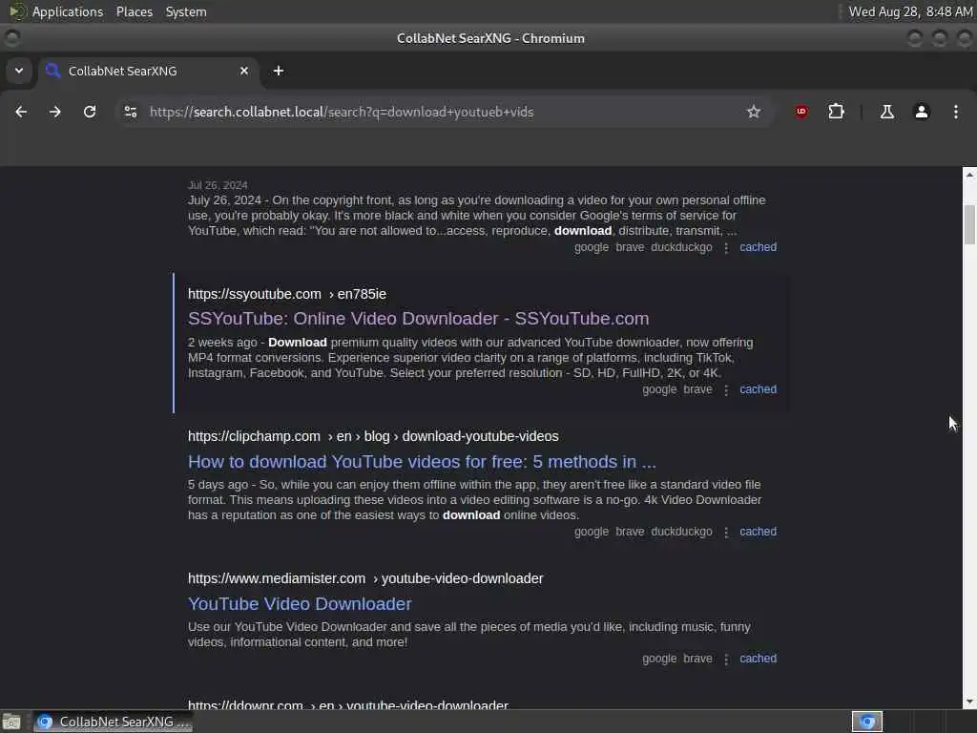Reload the current page
Image resolution: width=977 pixels, height=733 pixels.
[90, 112]
